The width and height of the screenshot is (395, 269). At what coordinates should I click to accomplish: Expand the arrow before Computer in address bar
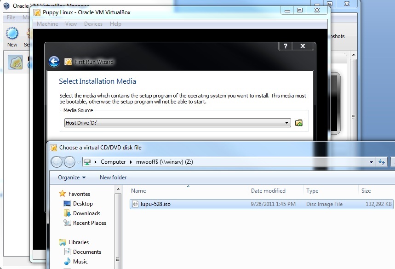coord(96,162)
